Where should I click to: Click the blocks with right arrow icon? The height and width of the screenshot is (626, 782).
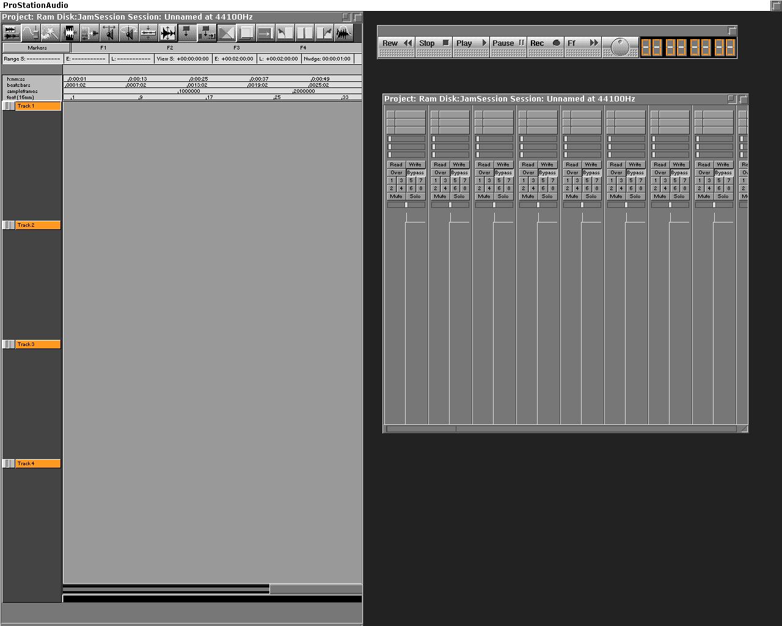[206, 32]
